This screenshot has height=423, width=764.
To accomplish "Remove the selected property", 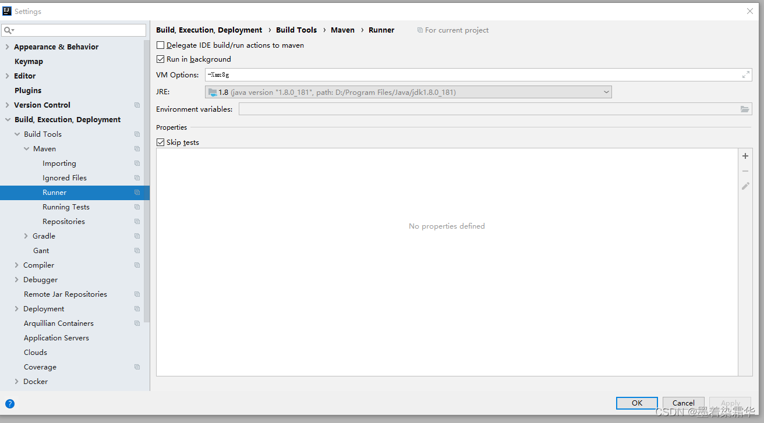I will pyautogui.click(x=745, y=170).
